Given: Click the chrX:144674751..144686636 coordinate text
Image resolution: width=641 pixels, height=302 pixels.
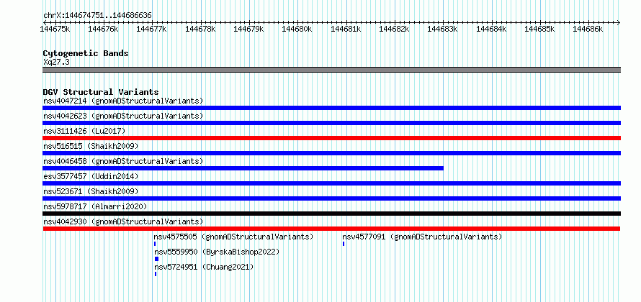Looking at the screenshot, I should pos(97,16).
